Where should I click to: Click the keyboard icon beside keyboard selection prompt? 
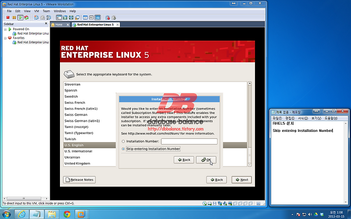[x=69, y=74]
